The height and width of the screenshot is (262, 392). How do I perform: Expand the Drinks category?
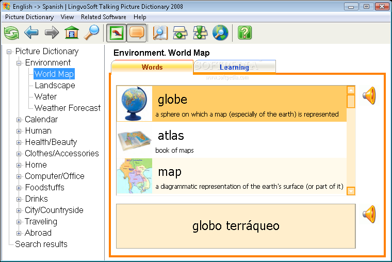pyautogui.click(x=19, y=199)
